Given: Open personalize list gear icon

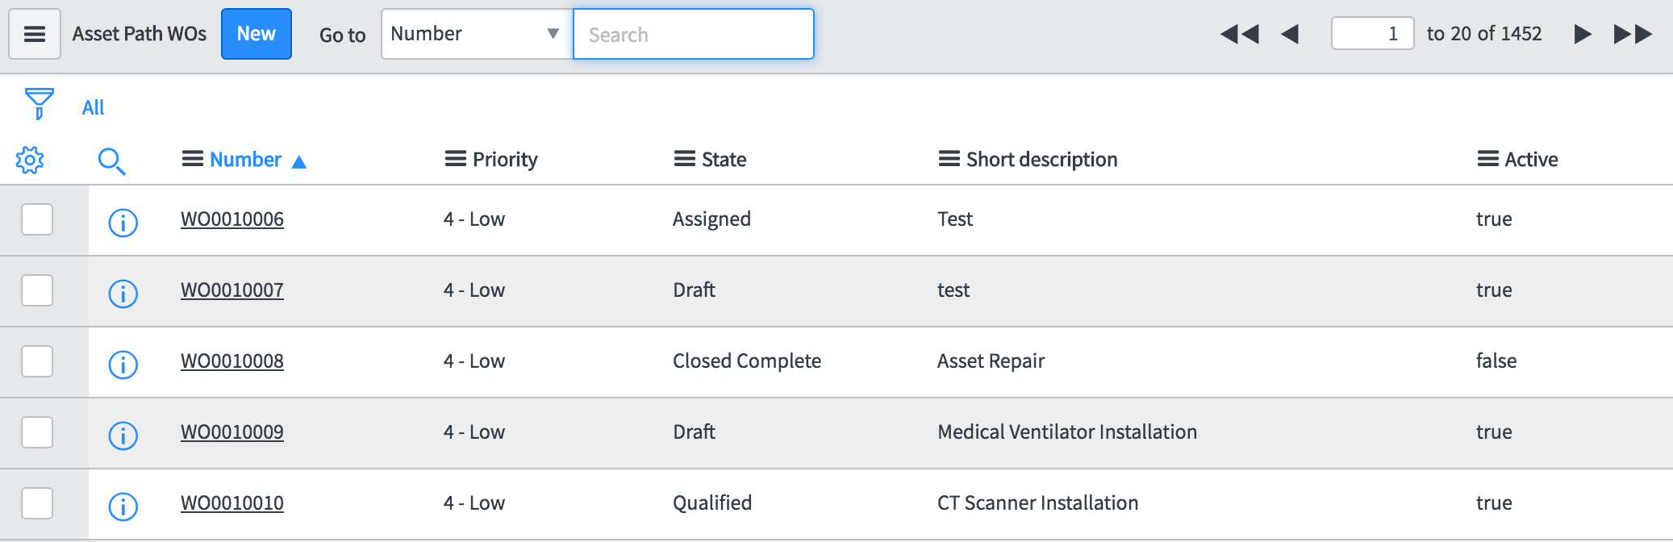Looking at the screenshot, I should (x=30, y=160).
